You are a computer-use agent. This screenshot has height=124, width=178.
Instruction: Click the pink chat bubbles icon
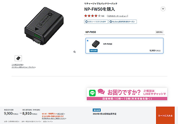coord(101,92)
